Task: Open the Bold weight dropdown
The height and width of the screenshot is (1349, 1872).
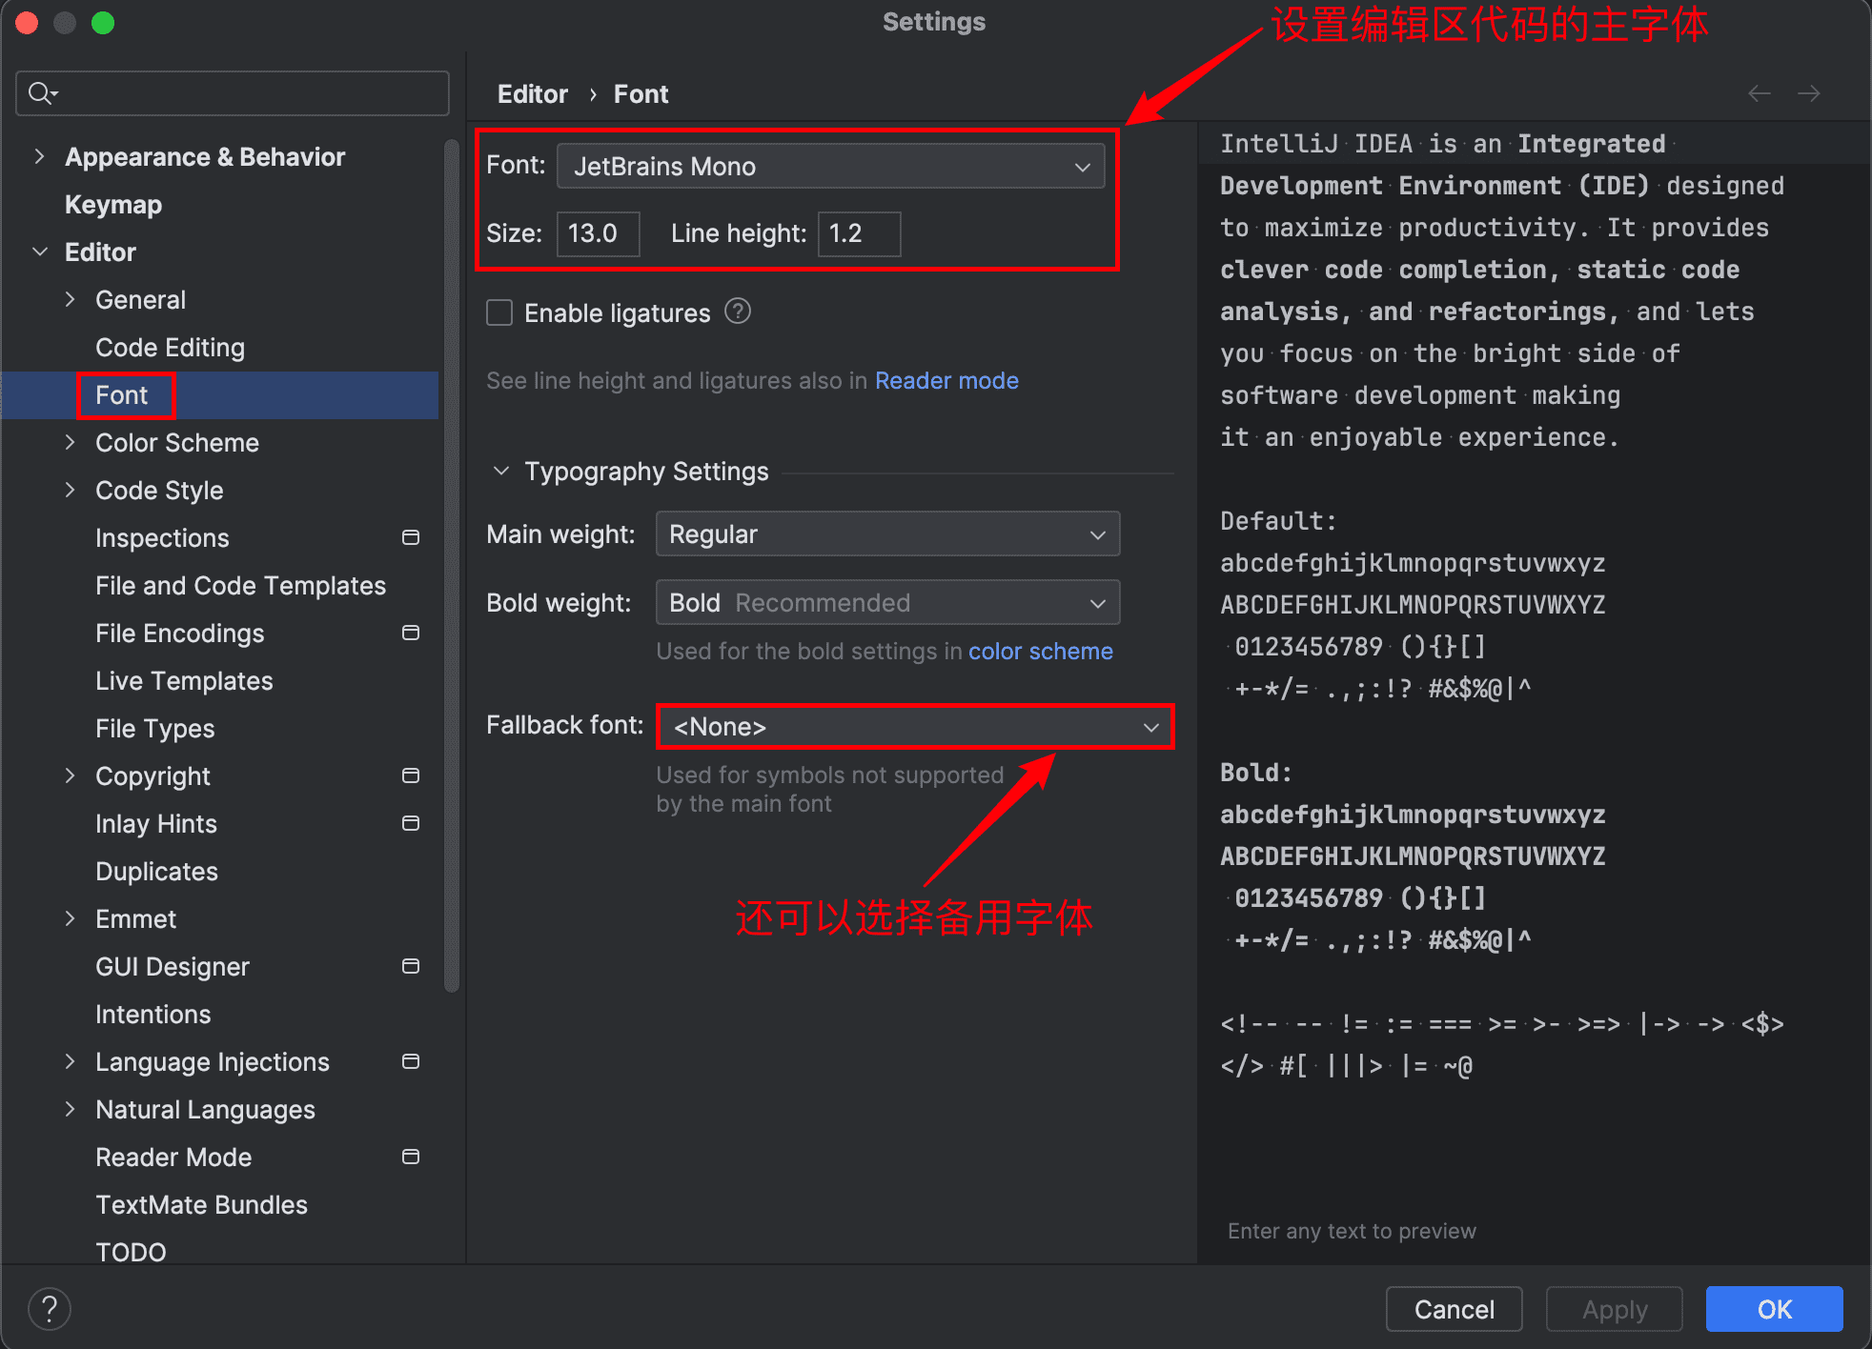Action: (x=887, y=602)
